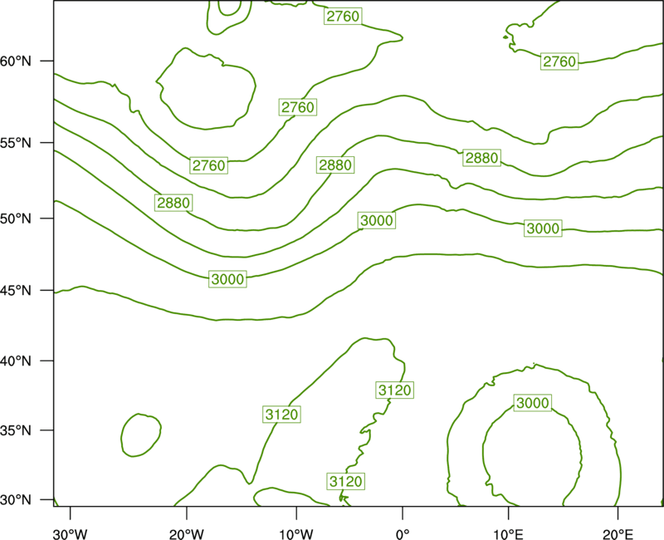
Task: Click the 30°W longitude axis label
Action: point(70,534)
